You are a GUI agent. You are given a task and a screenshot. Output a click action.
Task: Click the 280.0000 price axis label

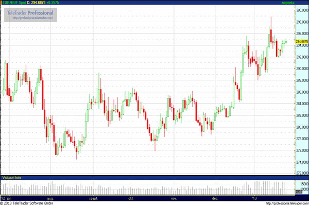click(x=301, y=127)
